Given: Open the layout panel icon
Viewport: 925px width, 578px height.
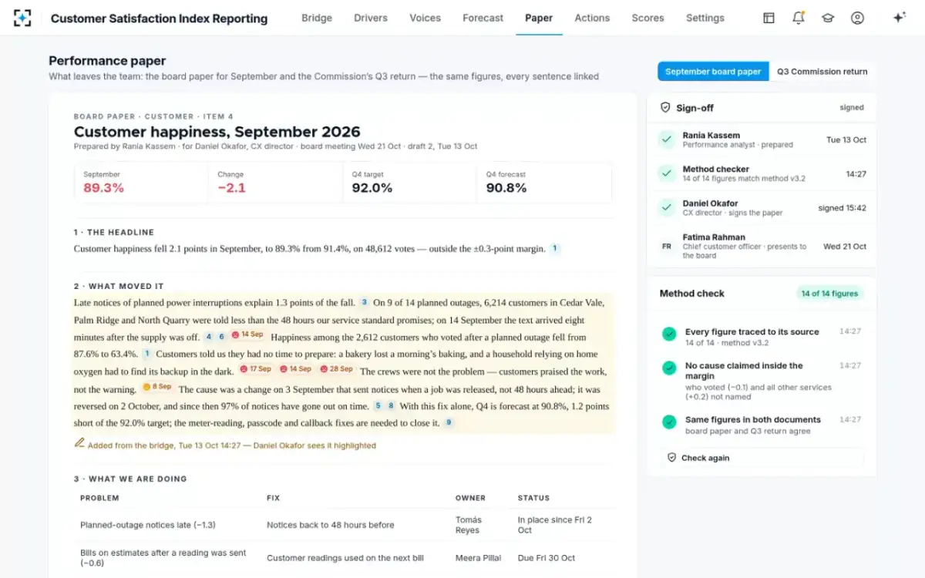Looking at the screenshot, I should pyautogui.click(x=769, y=18).
